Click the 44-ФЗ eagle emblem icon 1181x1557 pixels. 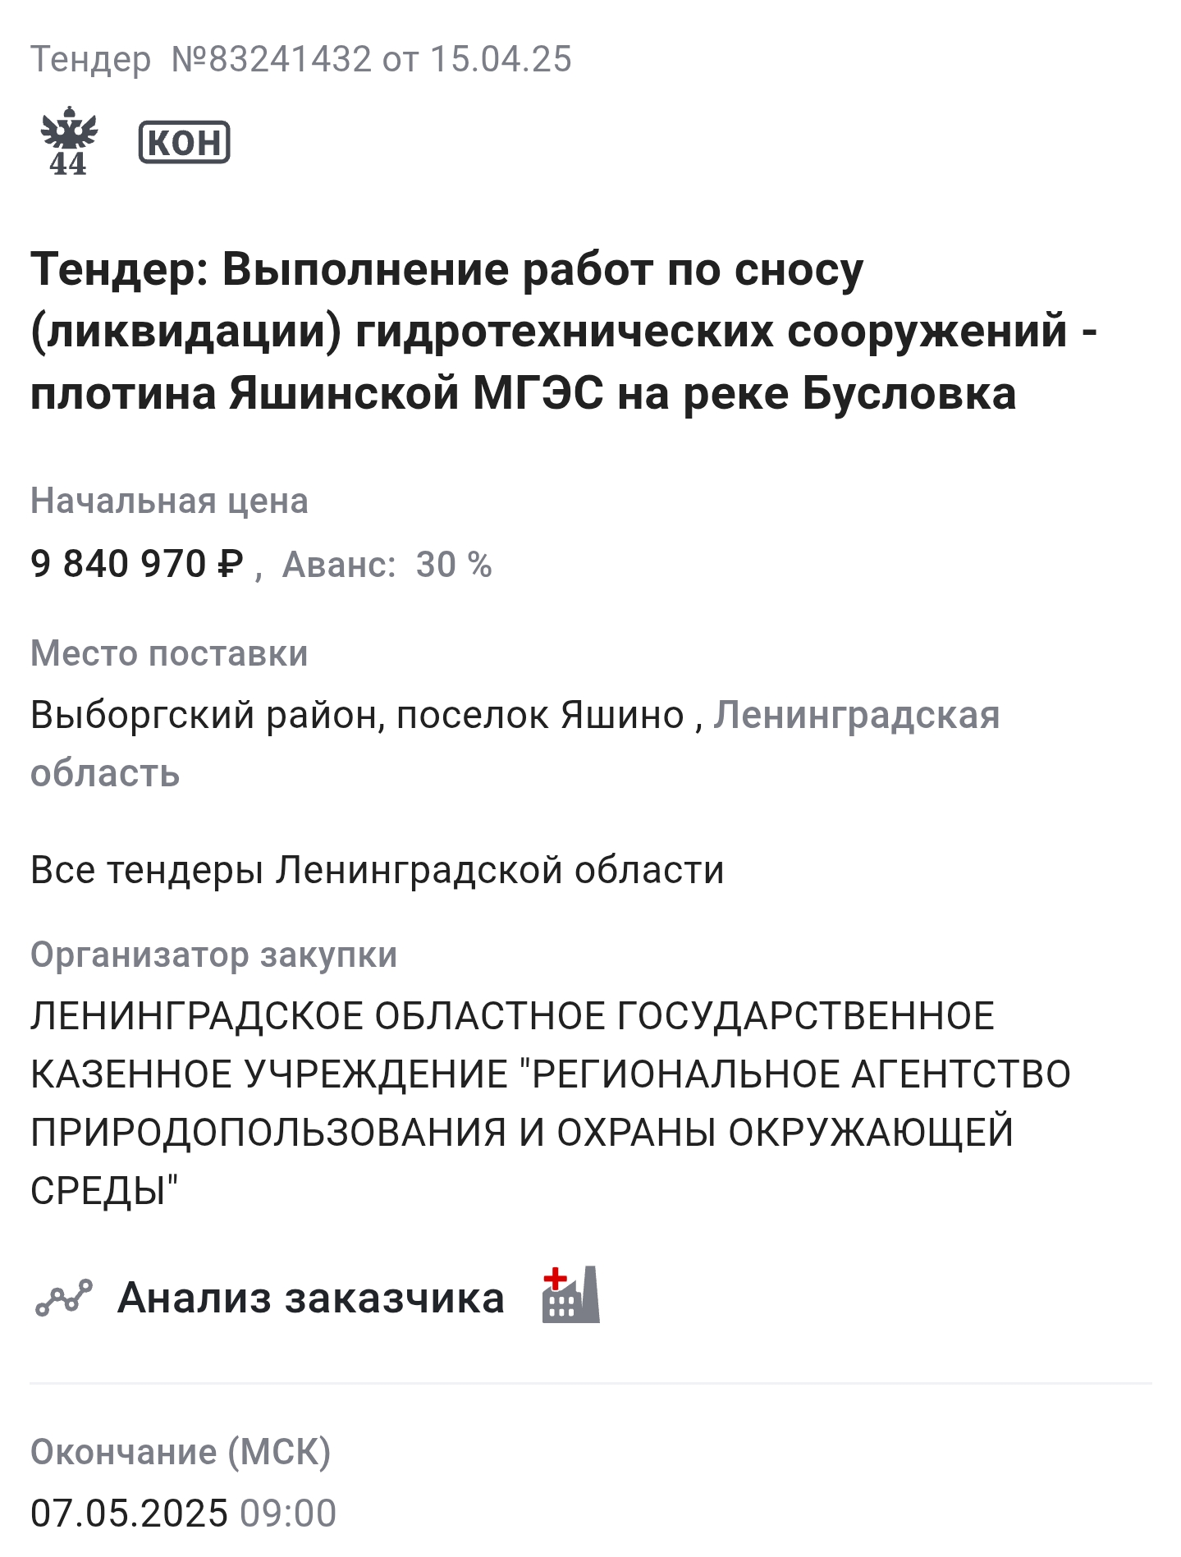tap(68, 142)
